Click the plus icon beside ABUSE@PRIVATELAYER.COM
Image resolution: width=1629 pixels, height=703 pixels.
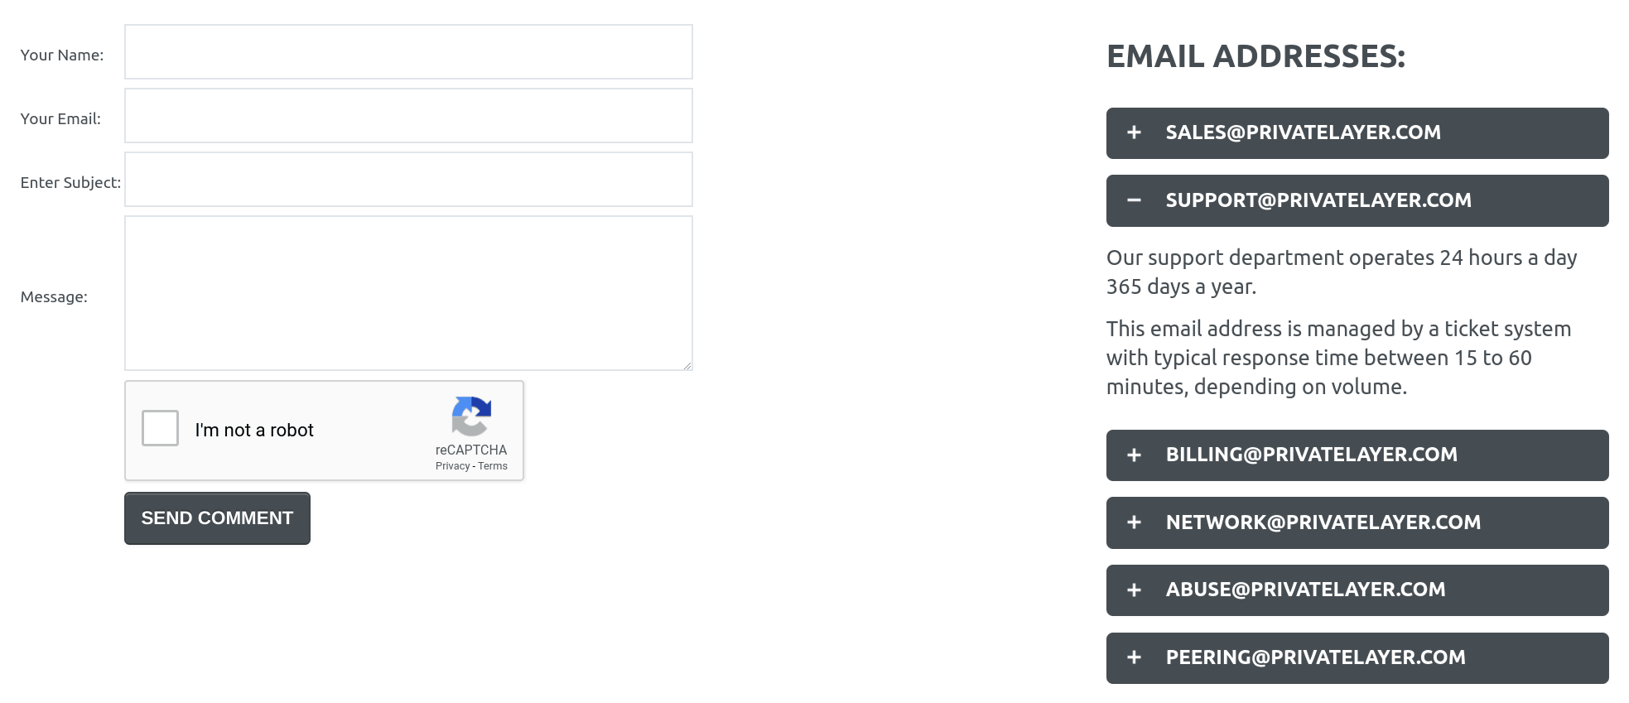pyautogui.click(x=1134, y=590)
